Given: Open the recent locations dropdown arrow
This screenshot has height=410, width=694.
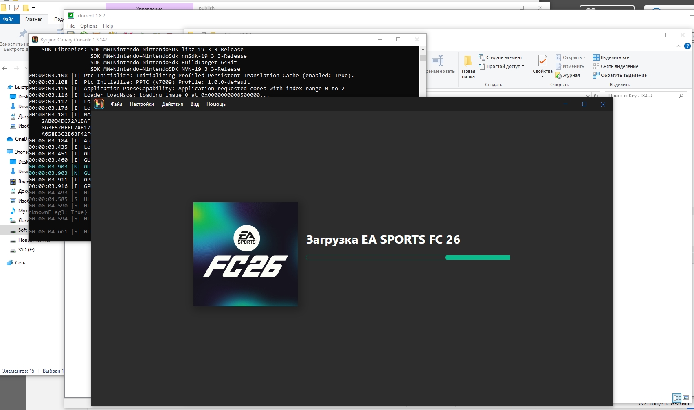Looking at the screenshot, I should pyautogui.click(x=26, y=68).
